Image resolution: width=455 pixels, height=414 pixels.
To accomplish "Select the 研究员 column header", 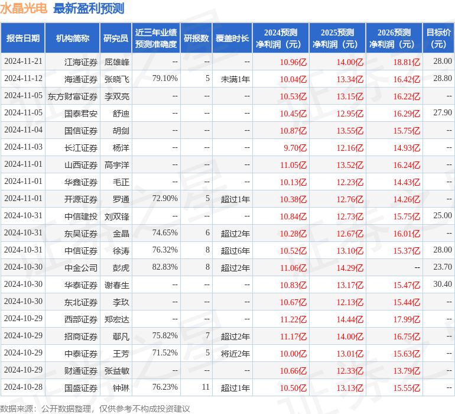I will (x=116, y=38).
